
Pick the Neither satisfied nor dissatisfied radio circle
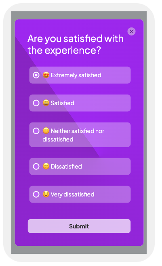click(36, 131)
